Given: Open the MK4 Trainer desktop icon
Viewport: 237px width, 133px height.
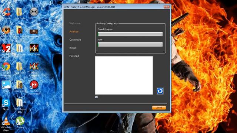Looking at the screenshot, I should point(34,50).
